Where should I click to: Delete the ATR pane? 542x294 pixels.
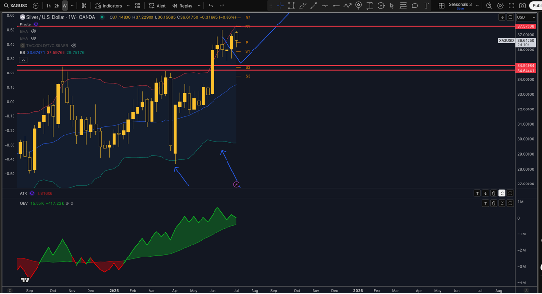[x=493, y=193]
